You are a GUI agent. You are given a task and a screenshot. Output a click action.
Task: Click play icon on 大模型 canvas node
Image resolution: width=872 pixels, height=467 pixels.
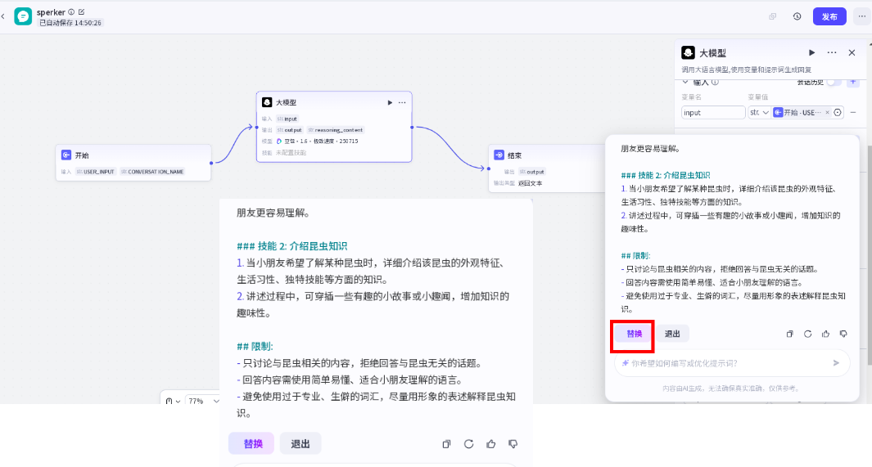pyautogui.click(x=390, y=102)
